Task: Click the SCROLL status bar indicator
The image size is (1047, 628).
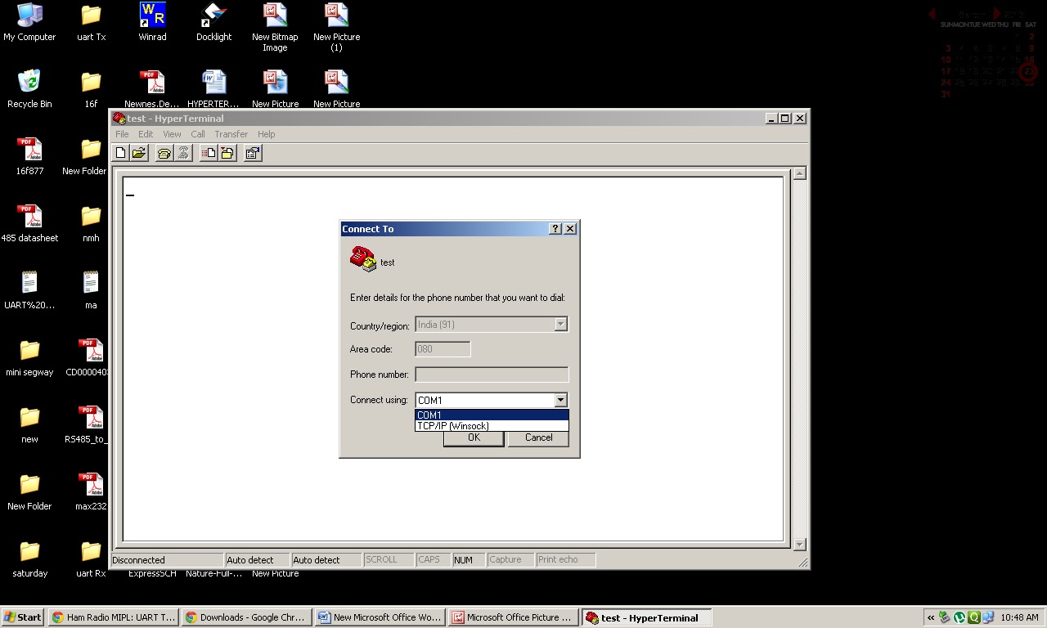Action: 381,560
